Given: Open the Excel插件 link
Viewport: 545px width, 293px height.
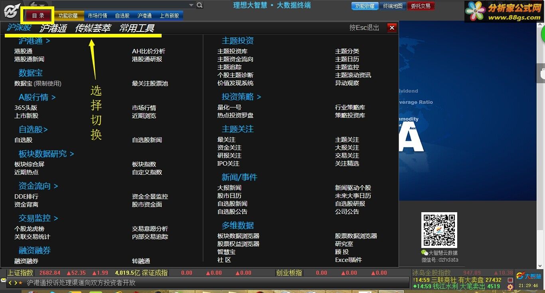Looking at the screenshot, I should pyautogui.click(x=348, y=260).
